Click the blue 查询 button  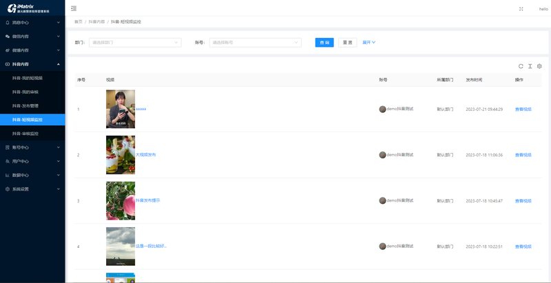(x=324, y=42)
